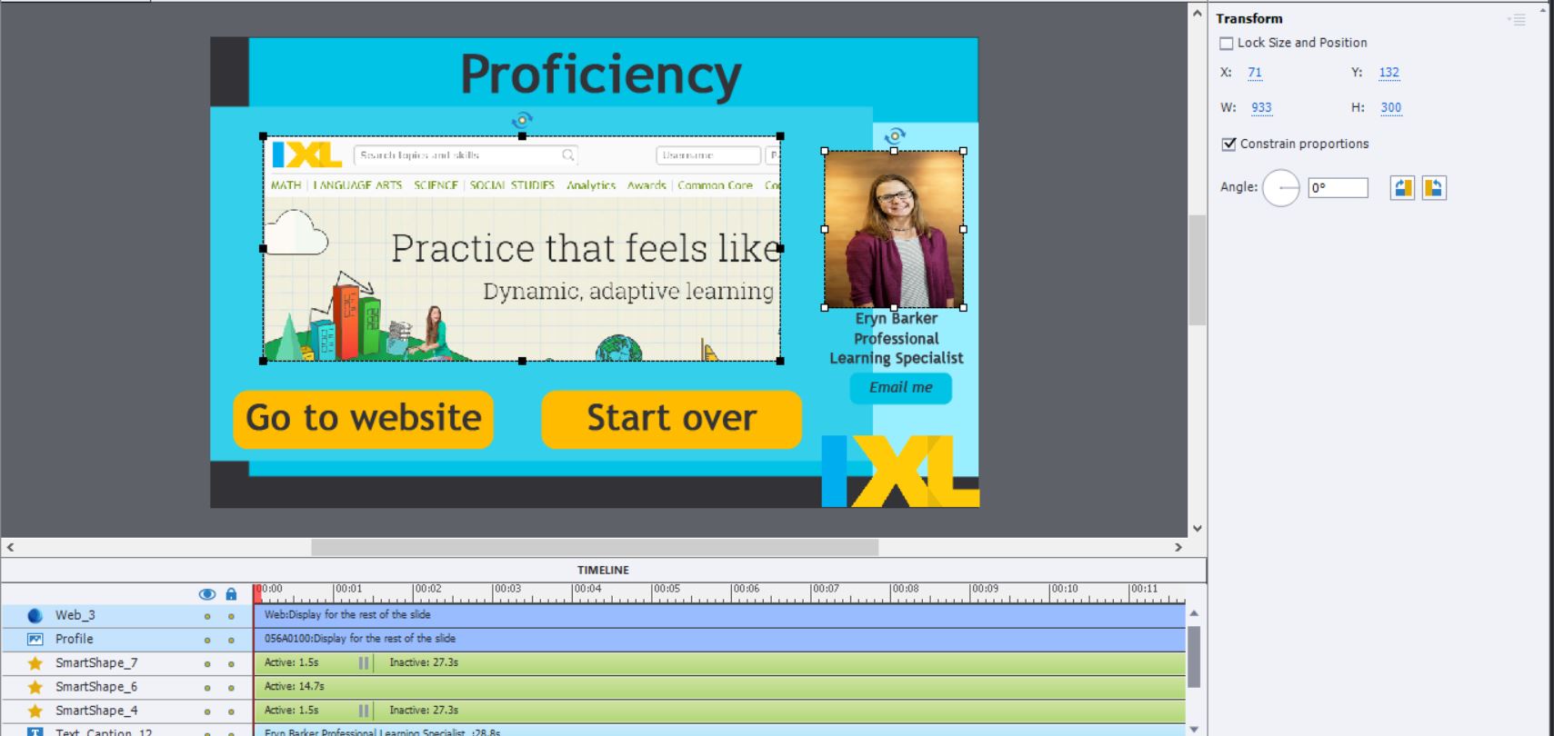Lock the SmartShape_4 layer
Image resolution: width=1554 pixels, height=736 pixels.
(x=231, y=711)
